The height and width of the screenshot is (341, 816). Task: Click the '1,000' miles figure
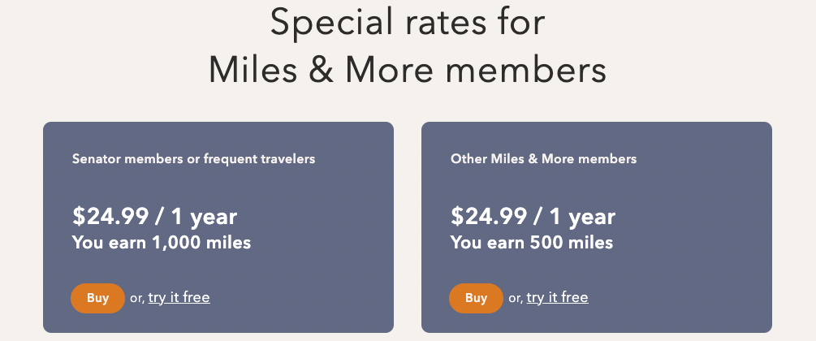click(x=175, y=242)
